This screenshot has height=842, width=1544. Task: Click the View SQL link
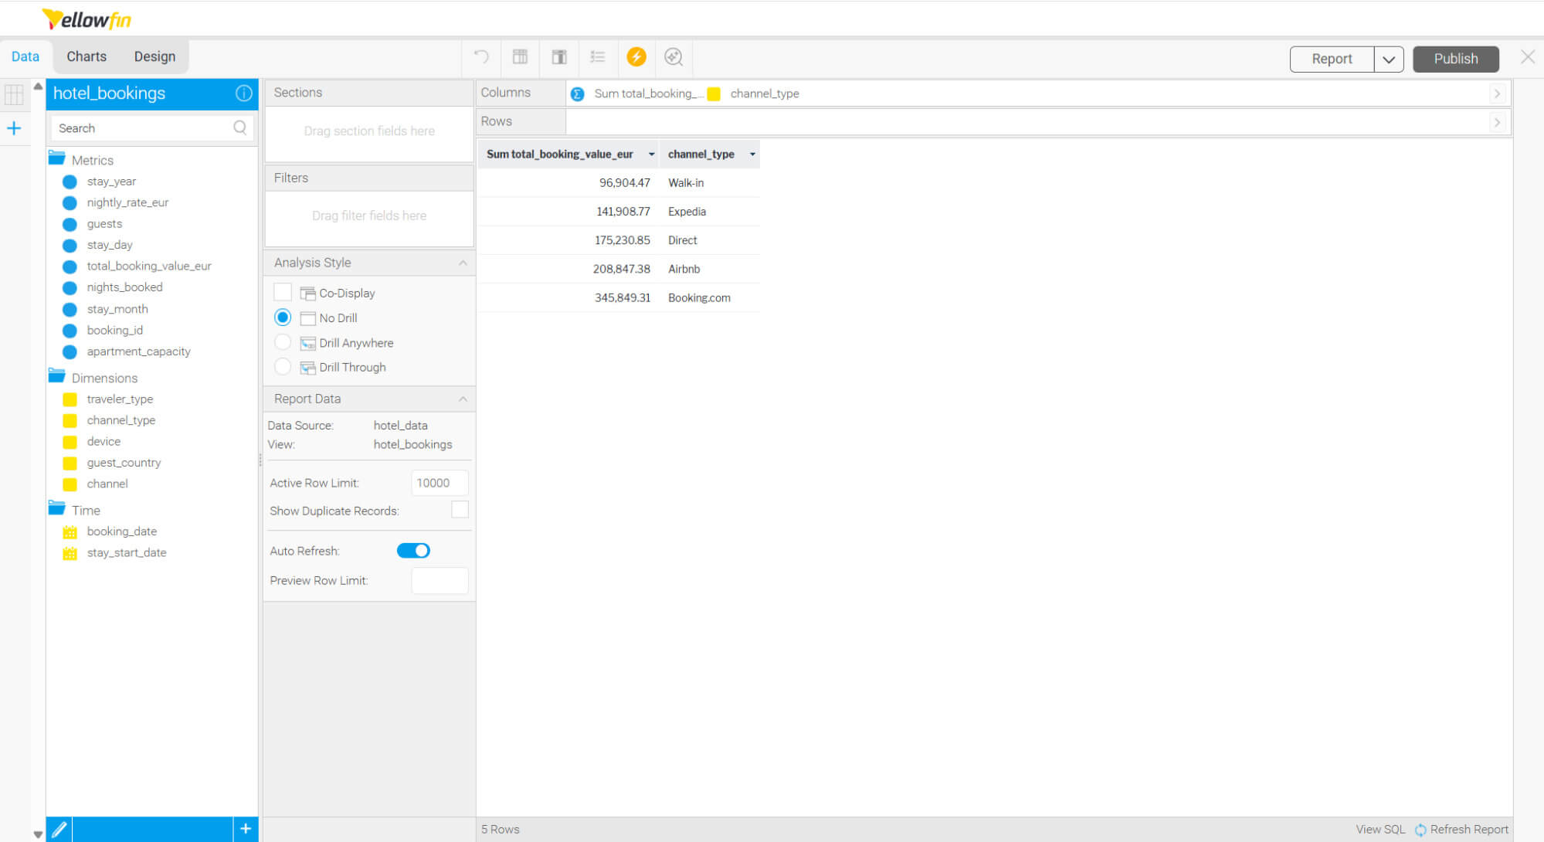click(x=1379, y=829)
